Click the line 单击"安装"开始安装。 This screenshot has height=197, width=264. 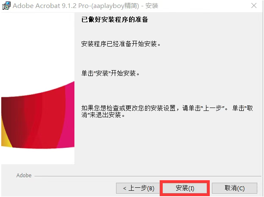tap(111, 73)
